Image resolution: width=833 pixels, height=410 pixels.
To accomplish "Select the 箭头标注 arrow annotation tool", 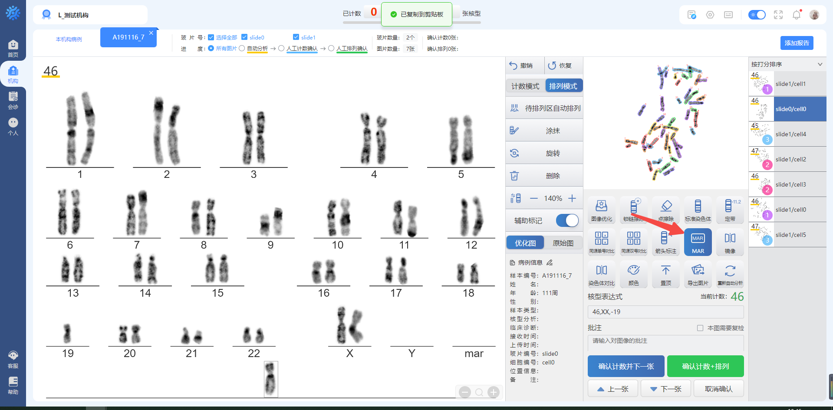I will tap(665, 242).
